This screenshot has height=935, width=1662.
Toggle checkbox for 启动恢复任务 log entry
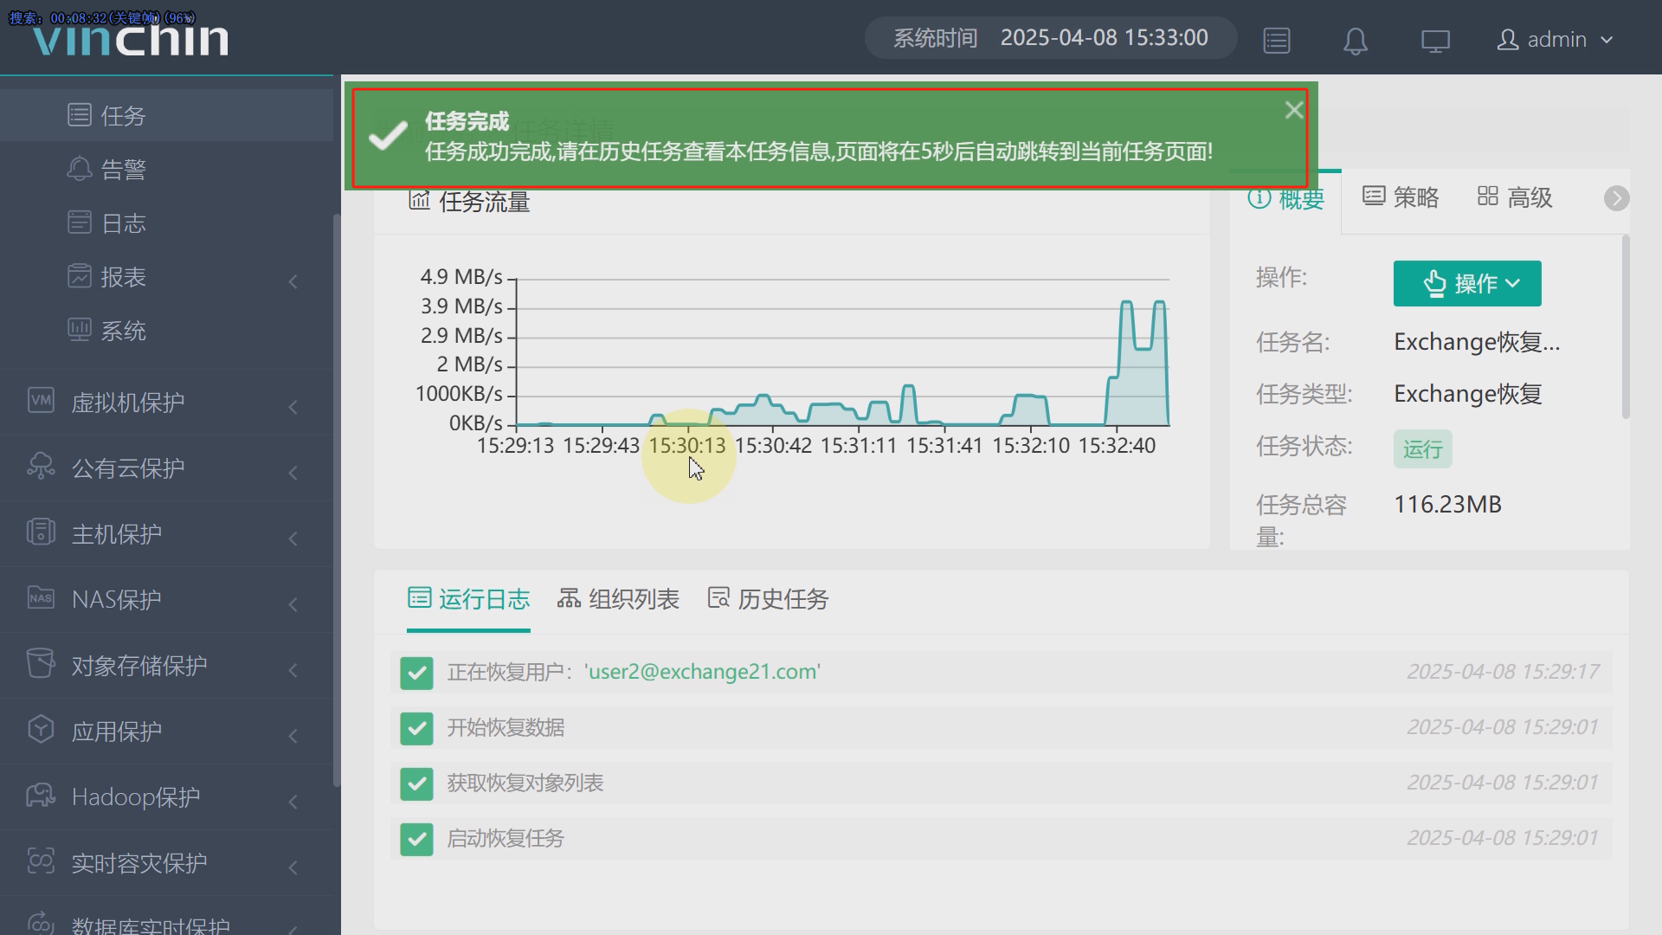pos(416,839)
